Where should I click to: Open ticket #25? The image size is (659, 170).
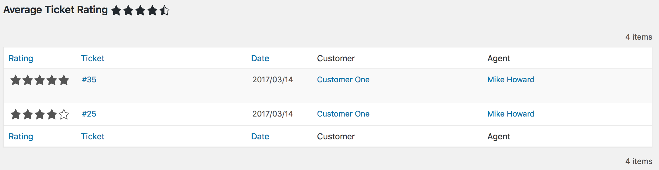(89, 114)
